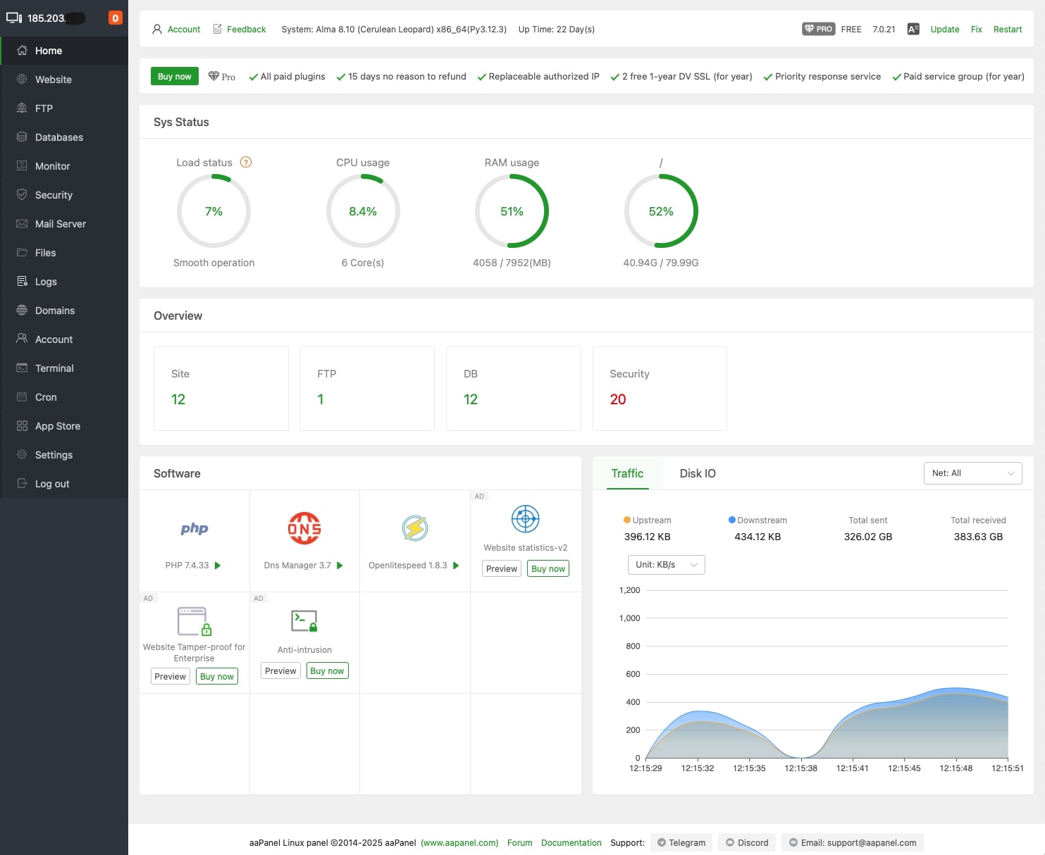This screenshot has height=855, width=1045.
Task: Click the orange notification badge
Action: [x=116, y=18]
